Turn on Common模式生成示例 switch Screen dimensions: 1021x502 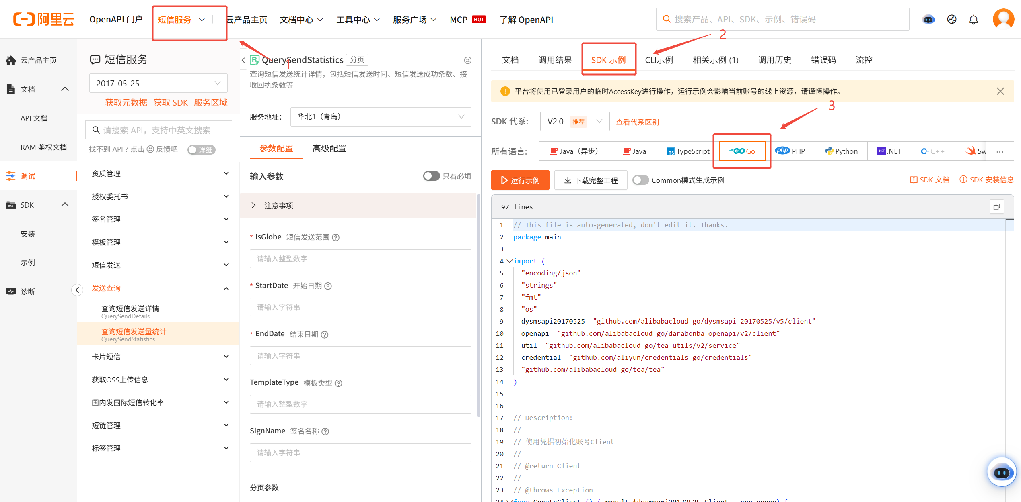click(x=640, y=180)
